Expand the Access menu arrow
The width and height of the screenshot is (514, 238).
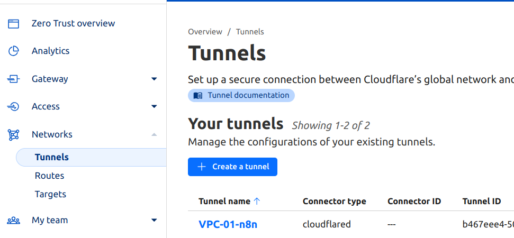tap(154, 107)
